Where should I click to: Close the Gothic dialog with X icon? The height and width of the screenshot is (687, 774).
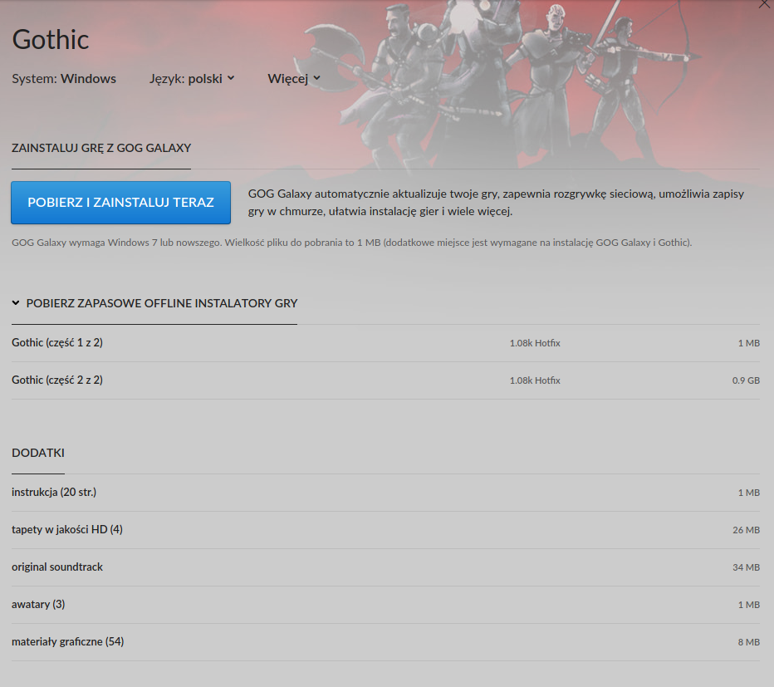(x=764, y=4)
